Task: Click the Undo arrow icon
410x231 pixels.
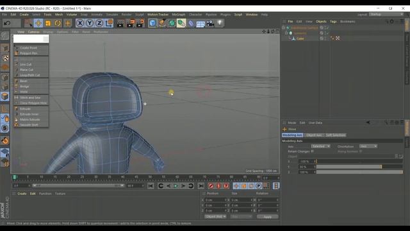Action: [x=7, y=23]
